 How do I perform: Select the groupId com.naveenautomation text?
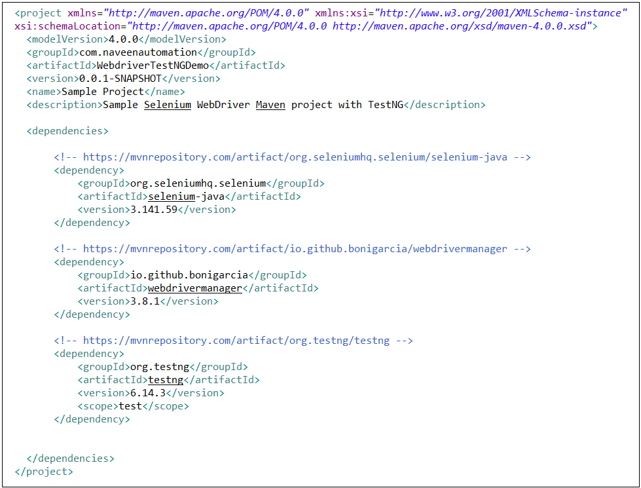[138, 52]
